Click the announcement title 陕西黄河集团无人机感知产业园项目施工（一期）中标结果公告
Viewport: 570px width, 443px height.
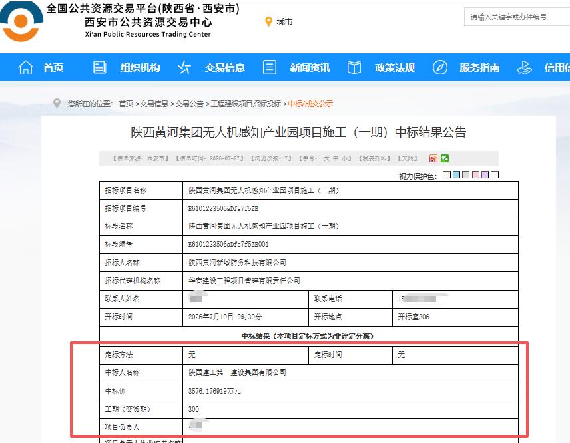tap(298, 132)
